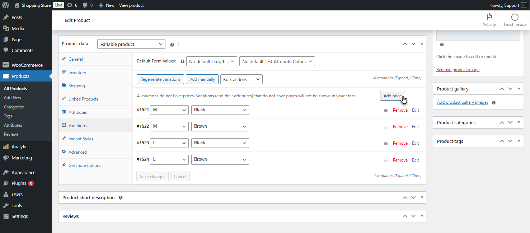This screenshot has height=233, width=530.
Task: Click drag handle icon for variation #1524
Action: coord(386,160)
